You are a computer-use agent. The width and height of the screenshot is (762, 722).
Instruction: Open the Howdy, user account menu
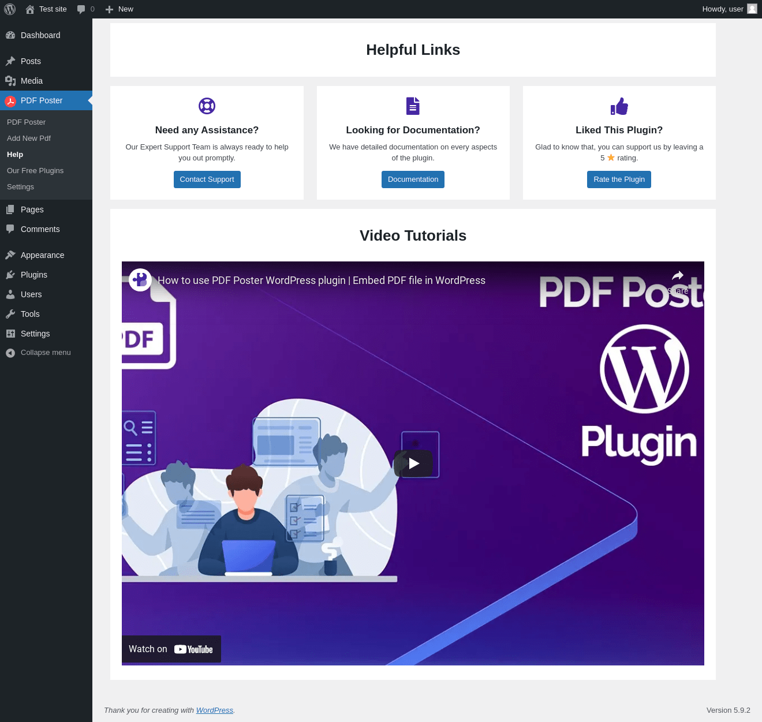(729, 9)
